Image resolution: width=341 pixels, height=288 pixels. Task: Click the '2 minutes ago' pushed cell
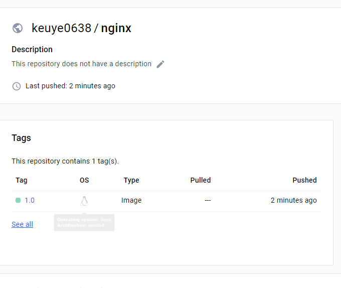click(293, 200)
